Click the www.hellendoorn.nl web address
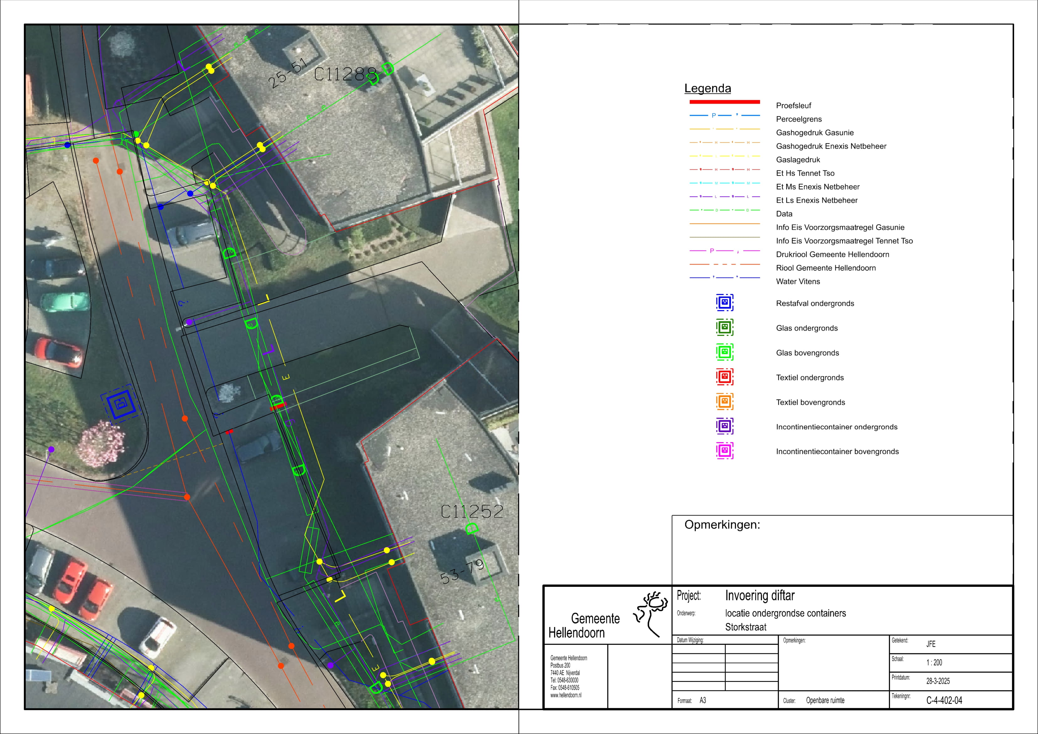1038x734 pixels. (565, 695)
